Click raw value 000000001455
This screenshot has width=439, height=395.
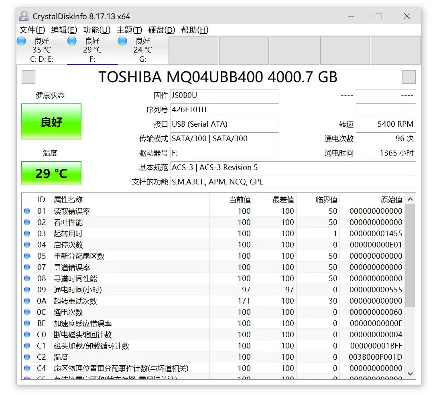(x=376, y=233)
